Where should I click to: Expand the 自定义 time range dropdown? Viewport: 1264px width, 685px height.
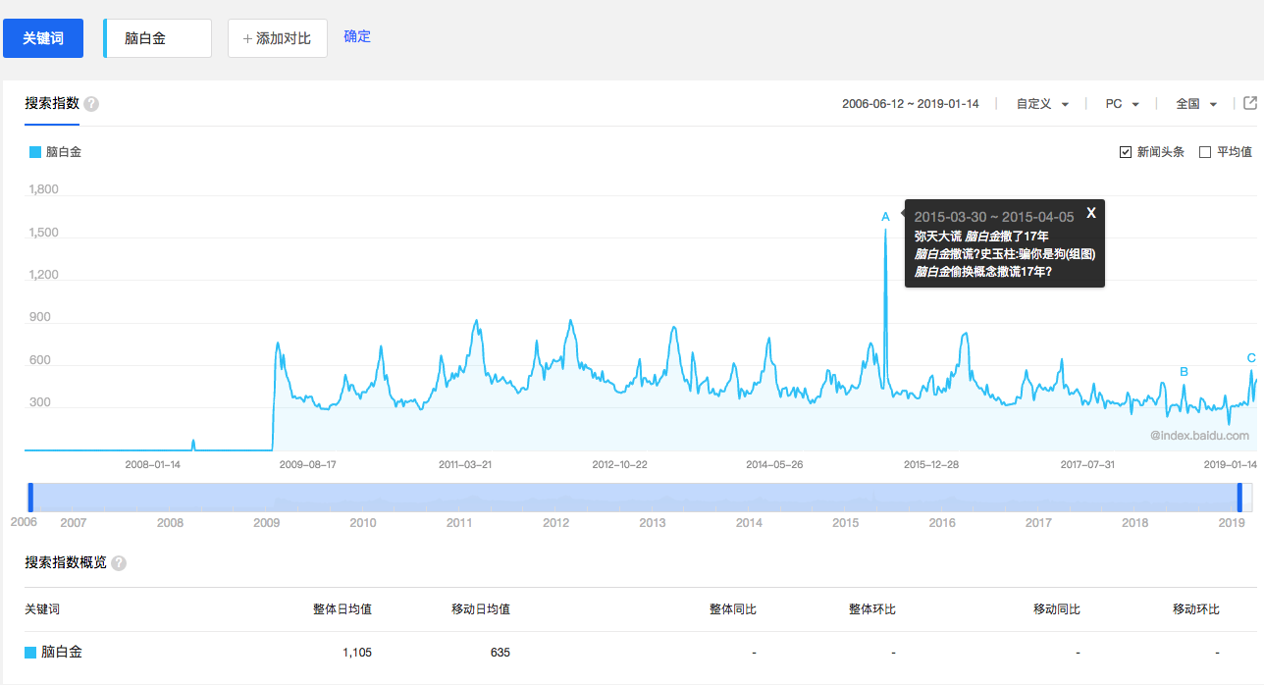[x=1042, y=104]
